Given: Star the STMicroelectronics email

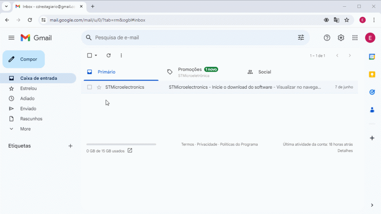Looking at the screenshot, I should [x=99, y=87].
